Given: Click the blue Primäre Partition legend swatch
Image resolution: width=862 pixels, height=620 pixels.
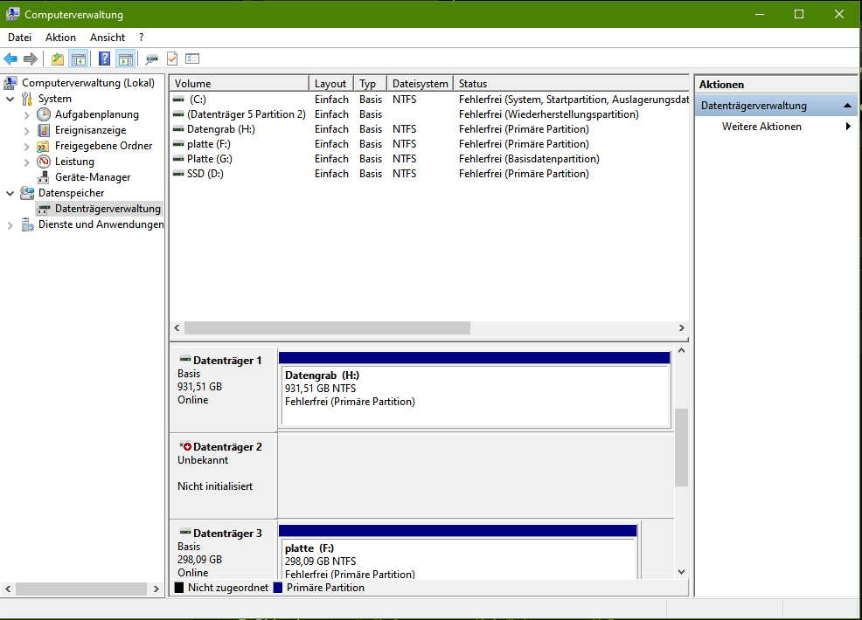Looking at the screenshot, I should pos(278,588).
